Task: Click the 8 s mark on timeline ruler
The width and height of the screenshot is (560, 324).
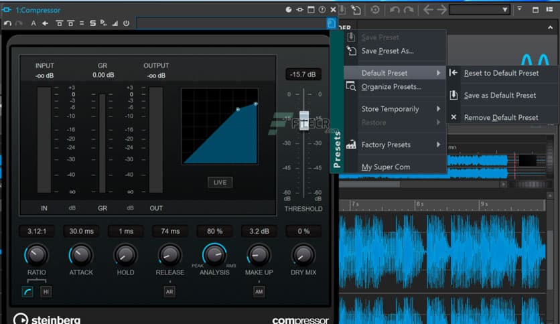Action: click(420, 204)
